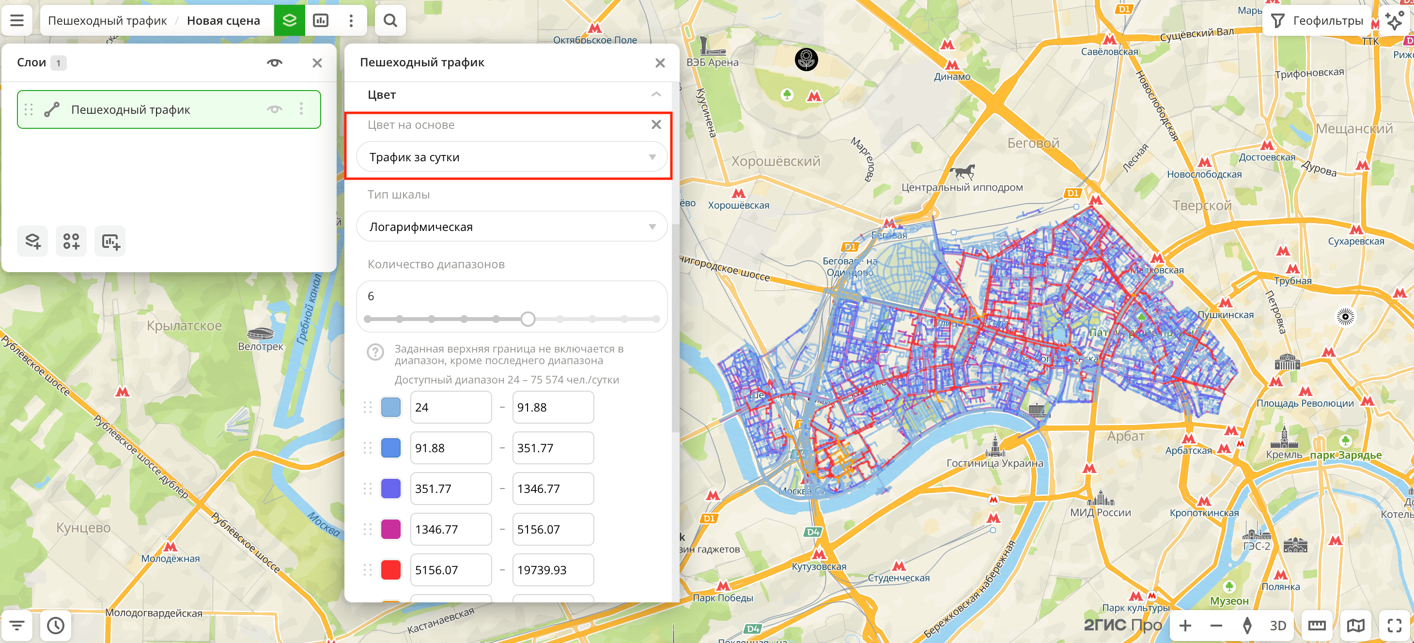The image size is (1414, 643).
Task: Open the violet color swatch for 351.77
Action: click(391, 488)
